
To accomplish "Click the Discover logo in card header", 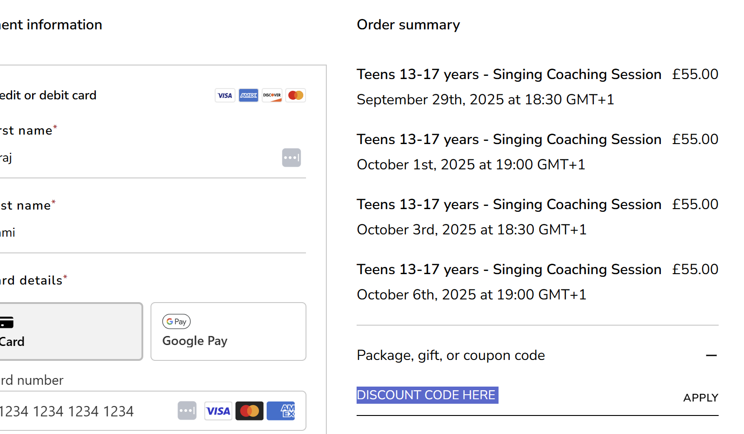I will (272, 95).
